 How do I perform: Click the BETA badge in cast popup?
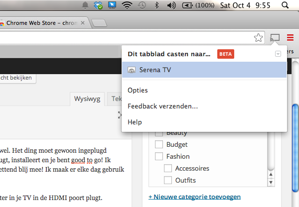(x=226, y=54)
